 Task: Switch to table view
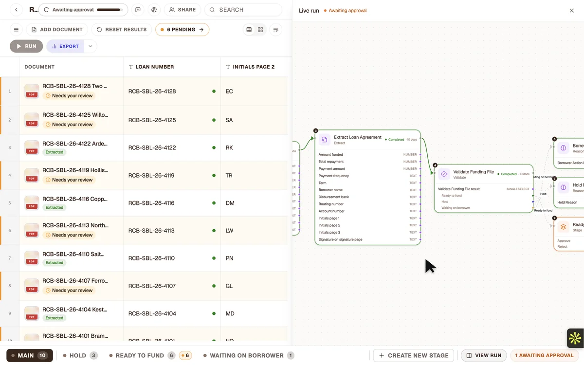click(x=249, y=30)
